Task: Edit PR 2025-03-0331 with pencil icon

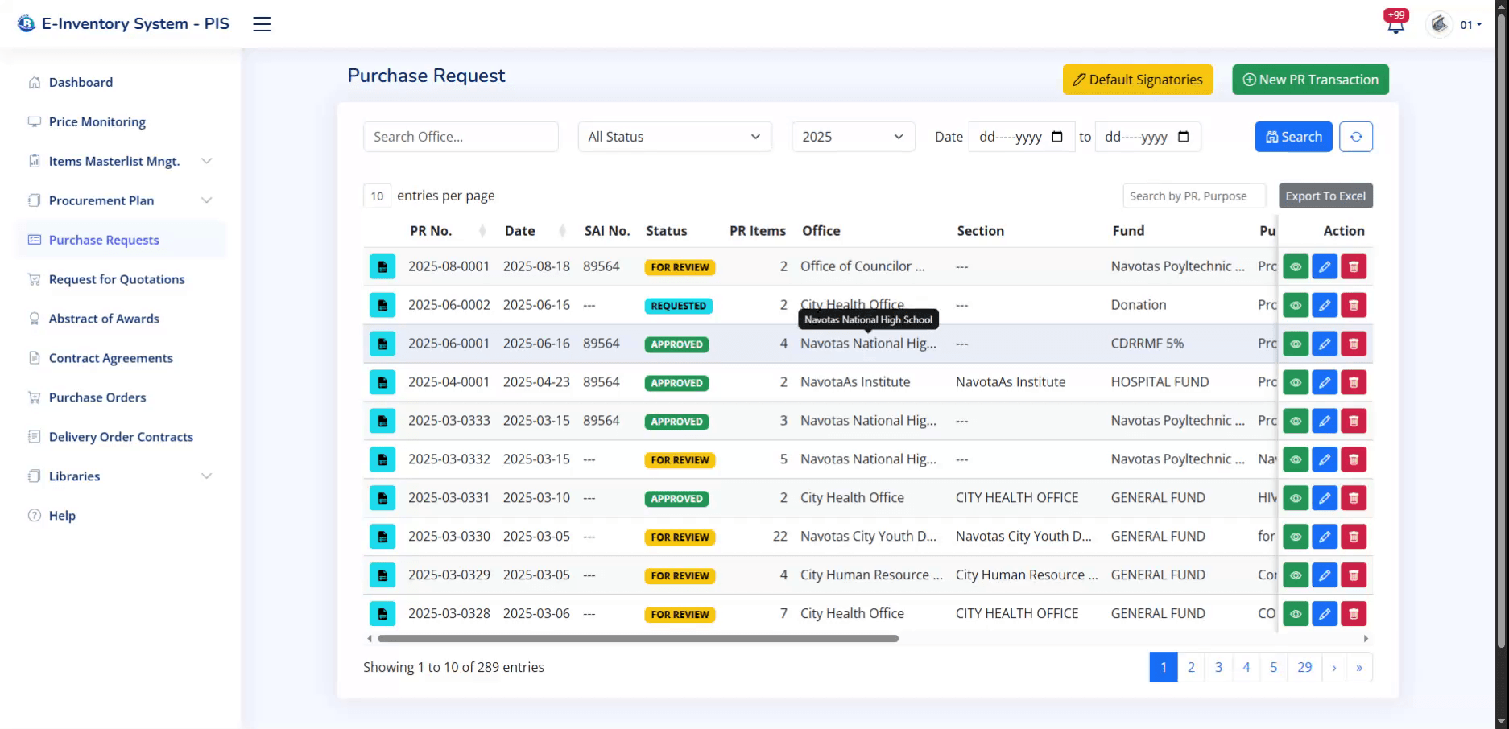Action: (x=1325, y=498)
